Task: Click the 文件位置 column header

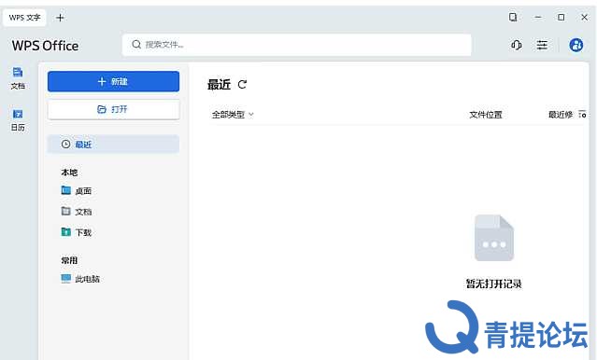Action: 486,115
